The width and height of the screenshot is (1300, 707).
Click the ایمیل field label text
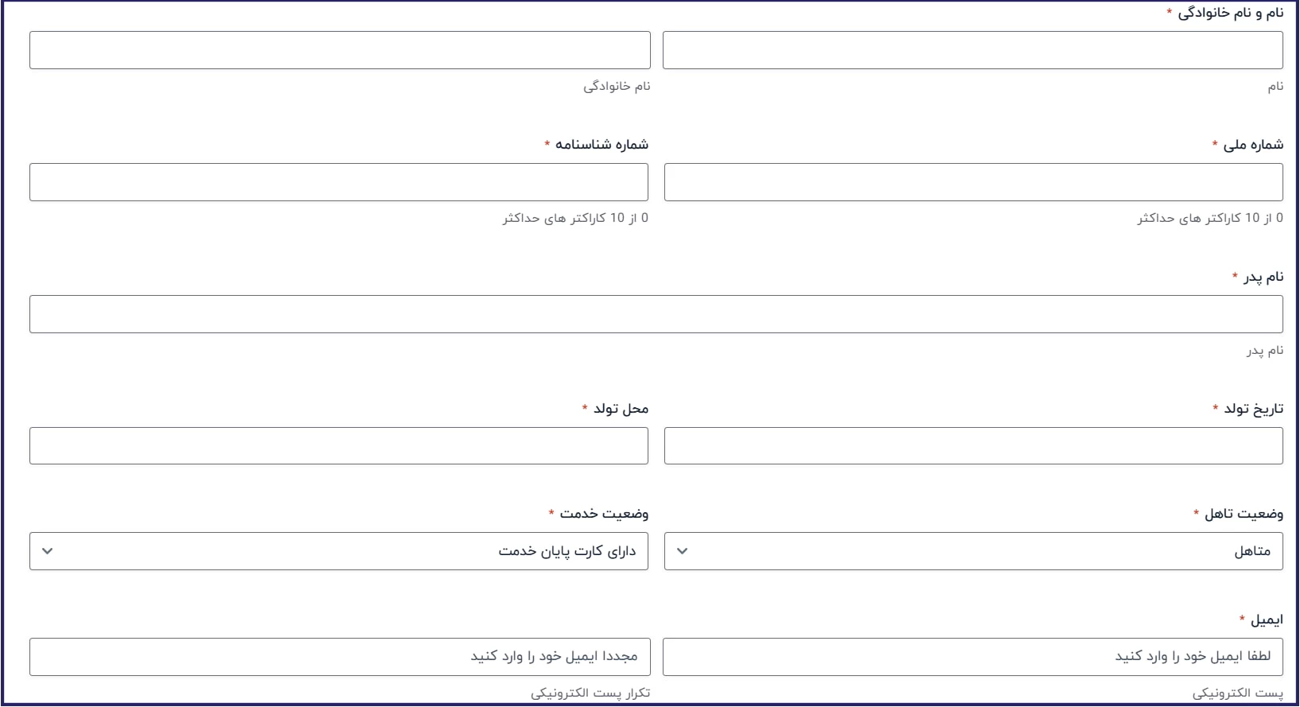point(1267,620)
